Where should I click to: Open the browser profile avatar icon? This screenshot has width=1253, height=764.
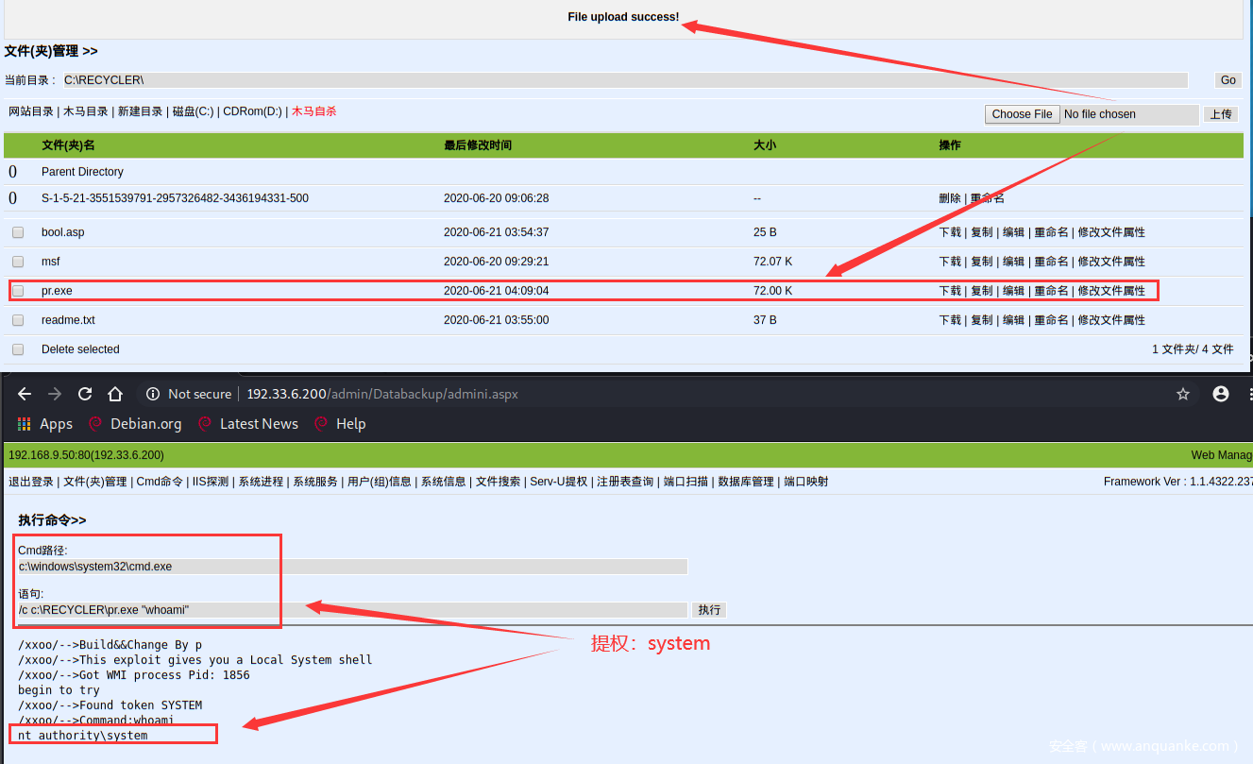click(x=1221, y=394)
